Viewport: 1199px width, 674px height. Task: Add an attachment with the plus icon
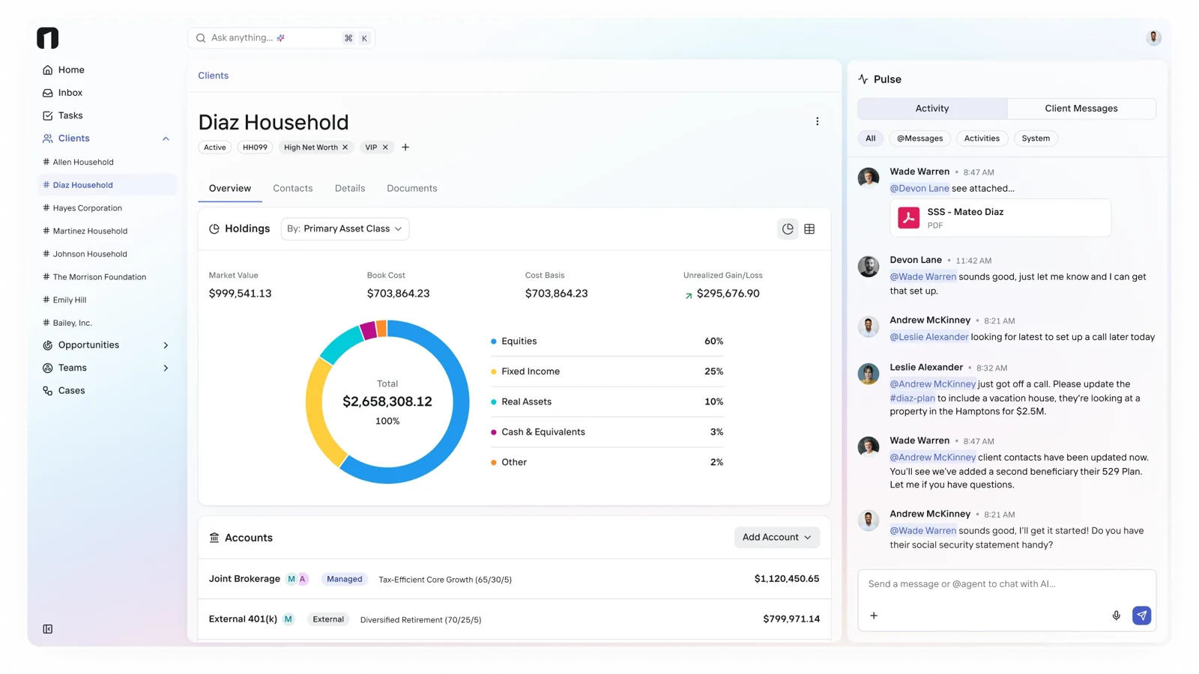click(874, 616)
